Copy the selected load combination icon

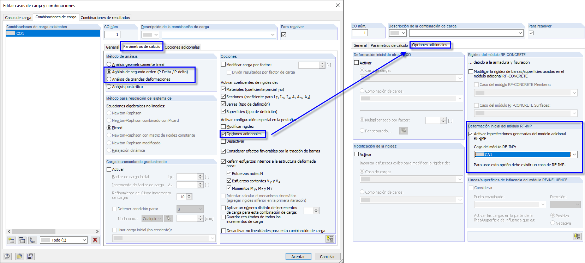pyautogui.click(x=22, y=240)
